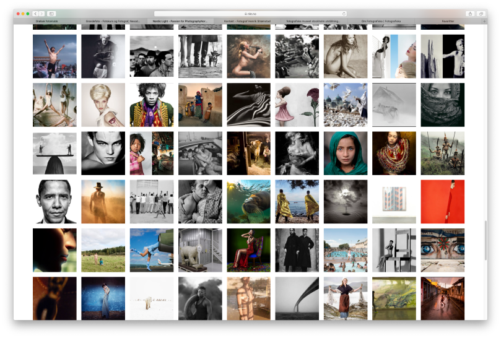Select the Favoritter tab
The height and width of the screenshot is (338, 501).
[x=448, y=21]
